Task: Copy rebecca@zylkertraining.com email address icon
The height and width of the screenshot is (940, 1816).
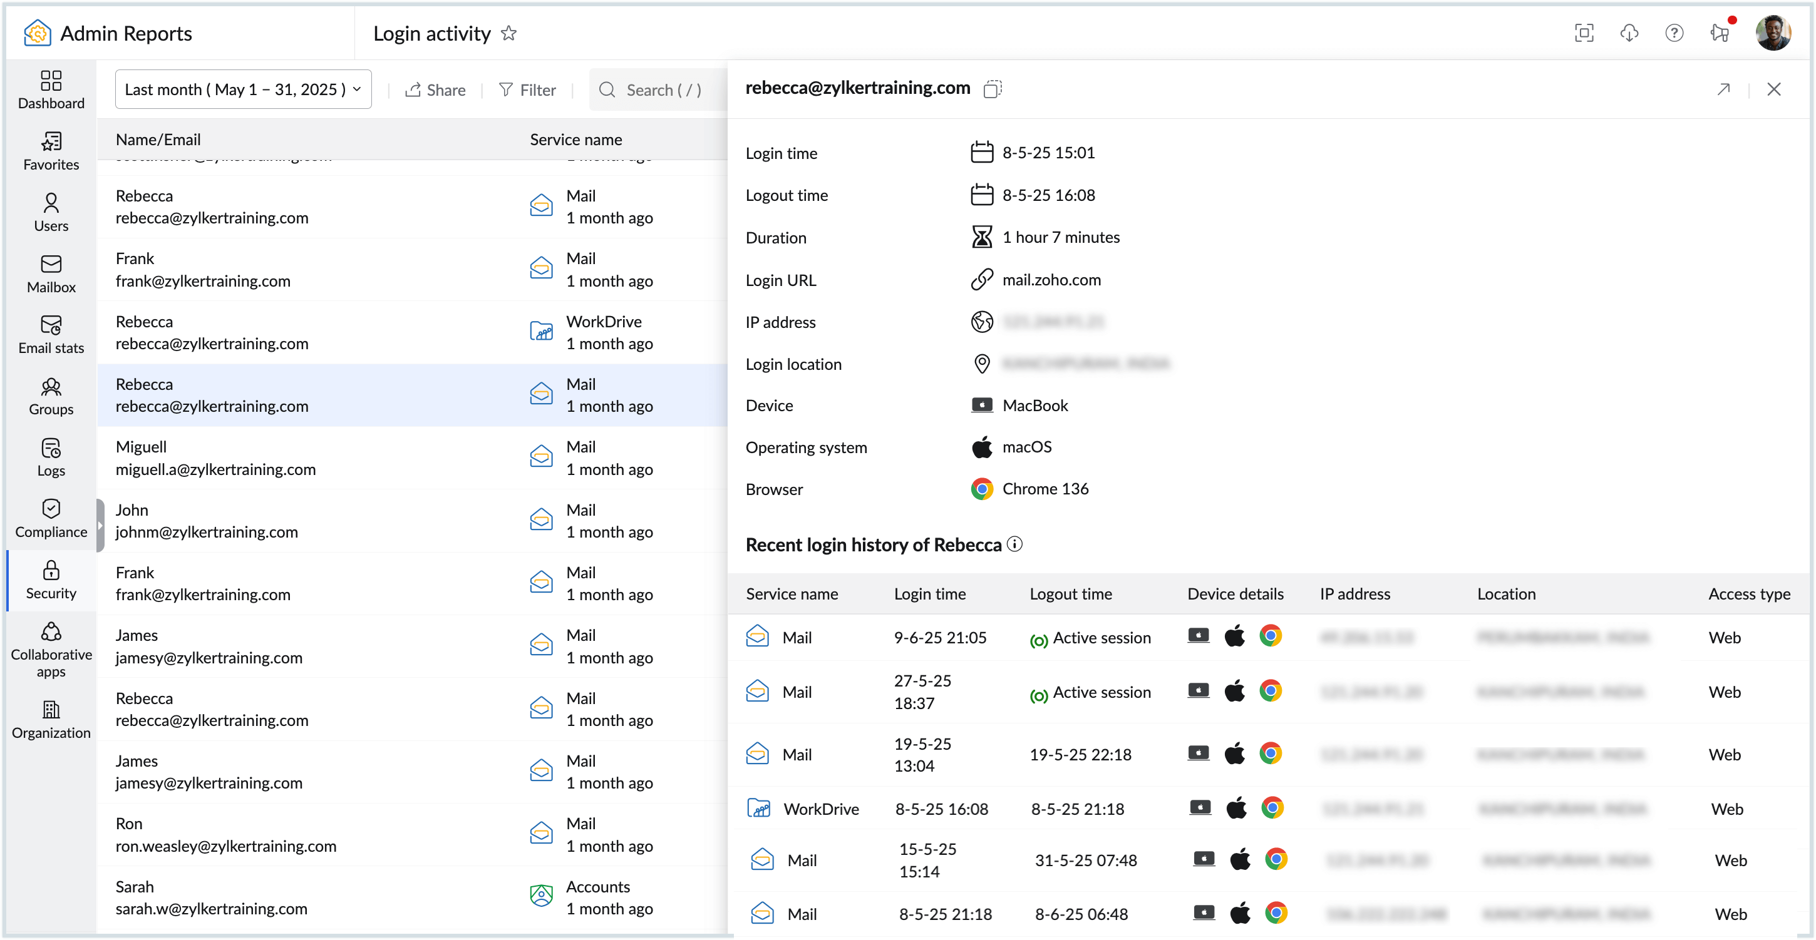Action: (x=993, y=89)
